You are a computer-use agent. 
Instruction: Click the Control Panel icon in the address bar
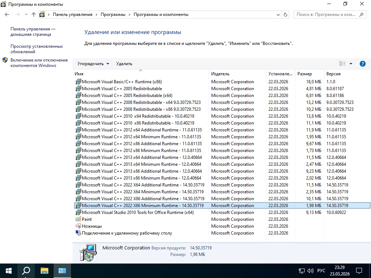point(42,14)
